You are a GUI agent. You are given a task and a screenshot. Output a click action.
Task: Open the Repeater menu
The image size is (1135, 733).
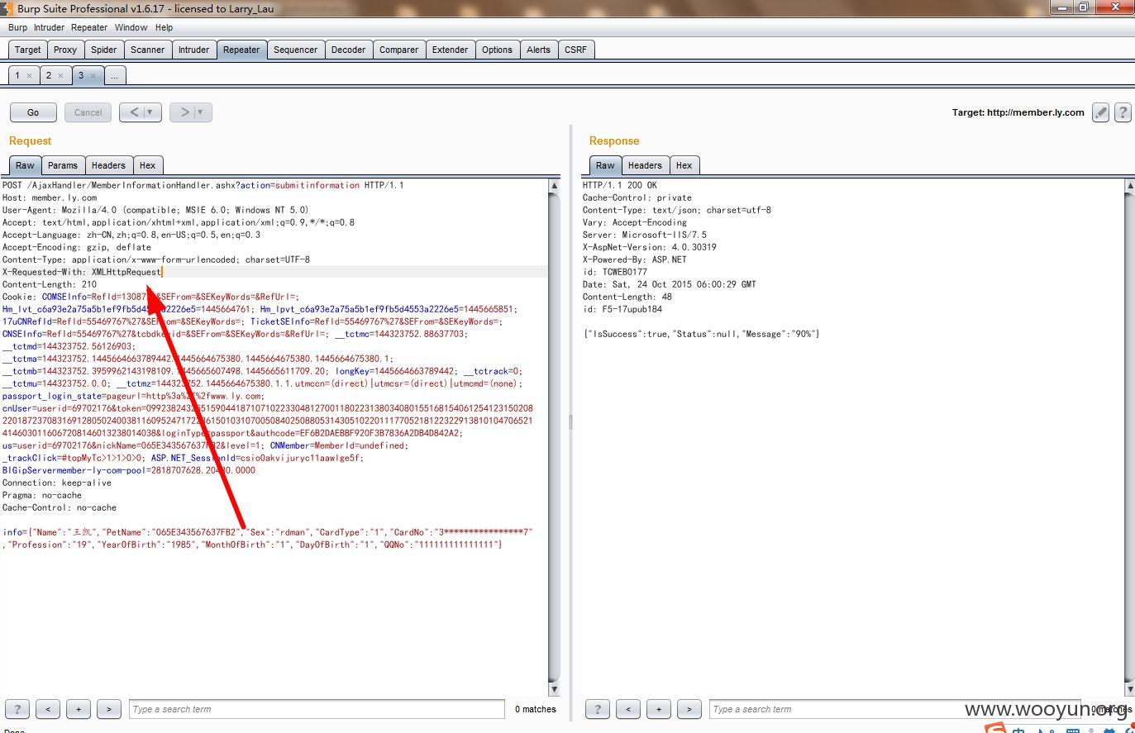click(x=89, y=27)
